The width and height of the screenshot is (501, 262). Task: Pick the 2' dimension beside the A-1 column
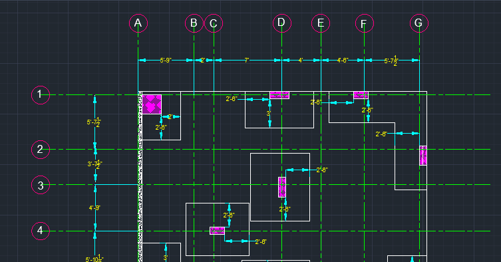pyautogui.click(x=170, y=117)
